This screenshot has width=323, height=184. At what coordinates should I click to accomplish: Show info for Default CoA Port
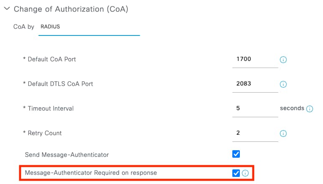[x=283, y=60]
